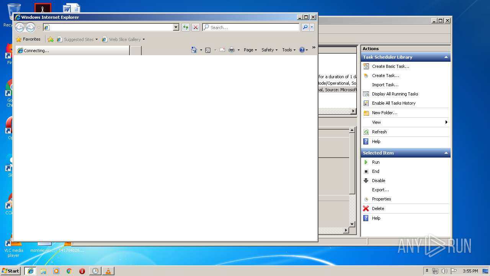Open the search provider dropdown arrow
490x276 pixels.
tap(312, 27)
